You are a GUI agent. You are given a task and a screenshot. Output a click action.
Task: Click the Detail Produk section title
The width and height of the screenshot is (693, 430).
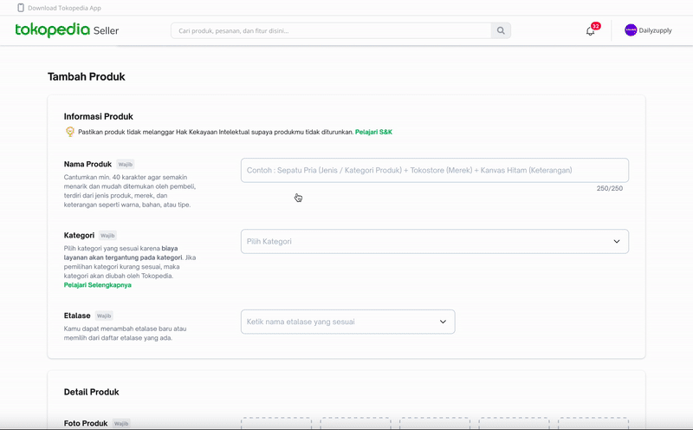point(92,392)
